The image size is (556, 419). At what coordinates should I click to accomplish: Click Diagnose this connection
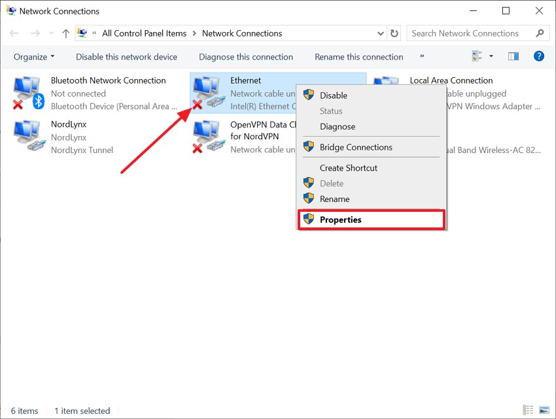(245, 57)
